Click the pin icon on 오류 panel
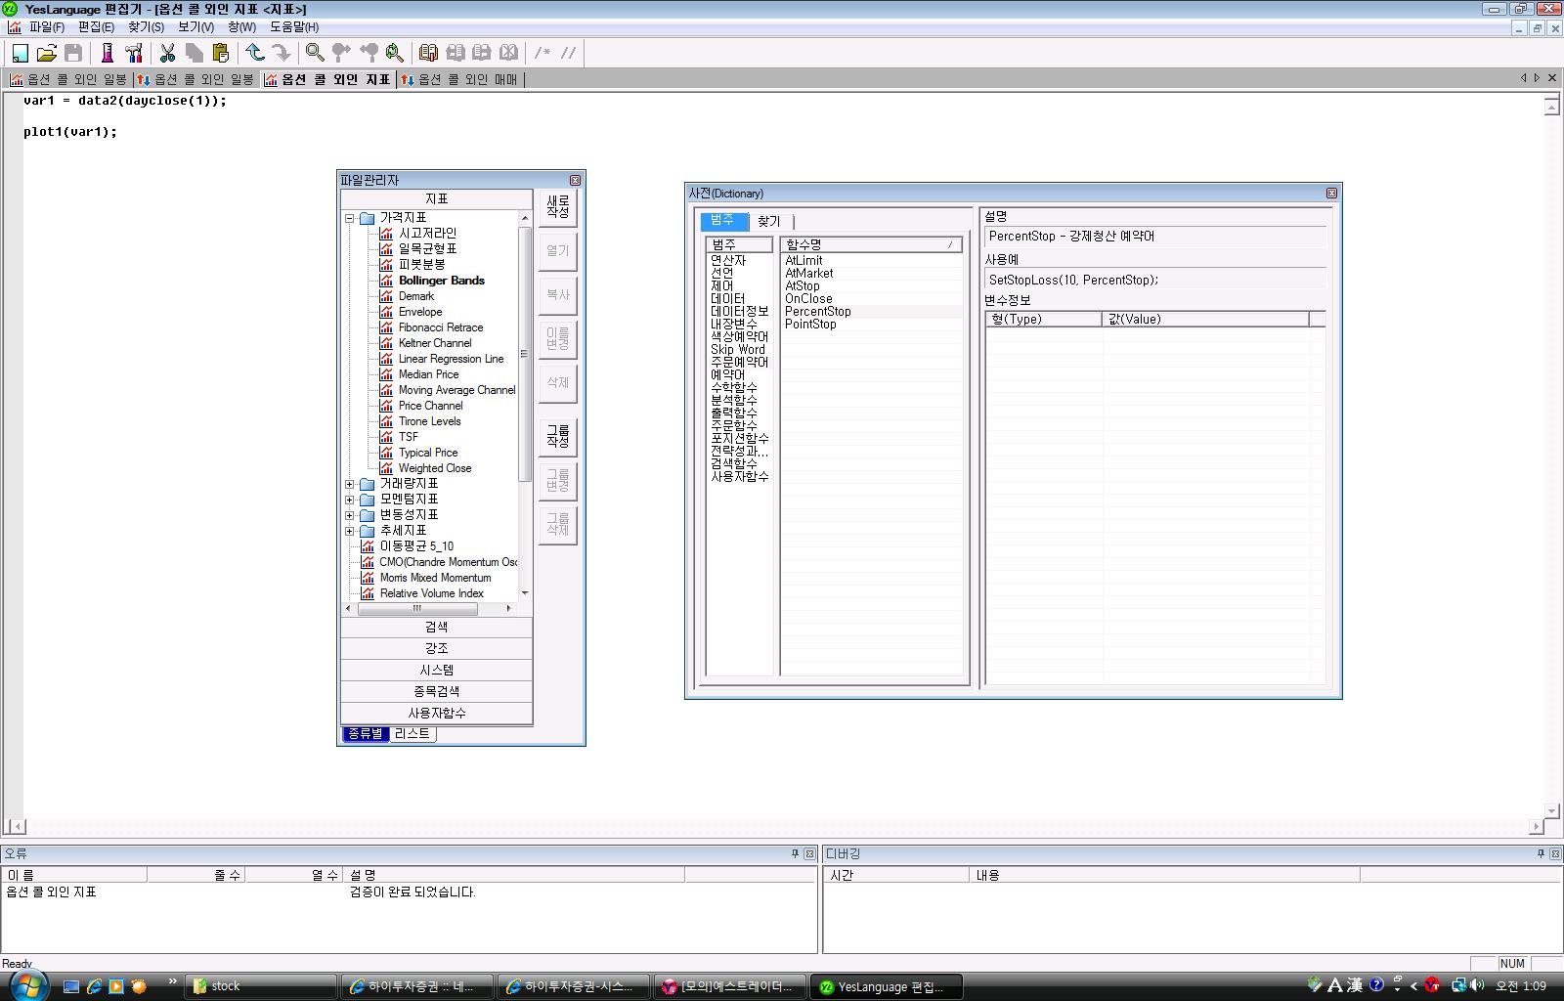1564x1001 pixels. point(795,853)
